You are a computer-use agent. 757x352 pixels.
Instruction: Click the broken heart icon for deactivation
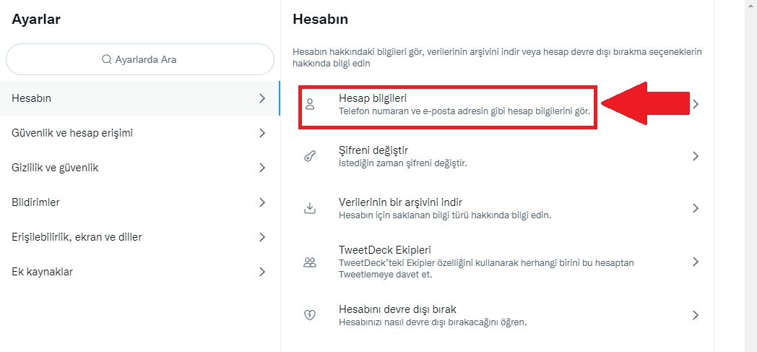310,315
